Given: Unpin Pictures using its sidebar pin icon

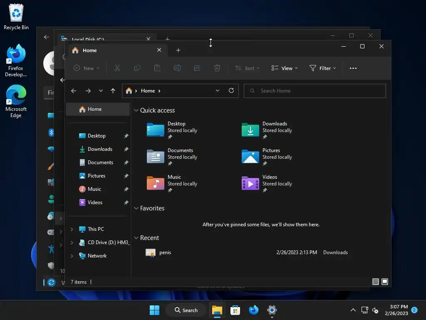Looking at the screenshot, I should point(126,176).
